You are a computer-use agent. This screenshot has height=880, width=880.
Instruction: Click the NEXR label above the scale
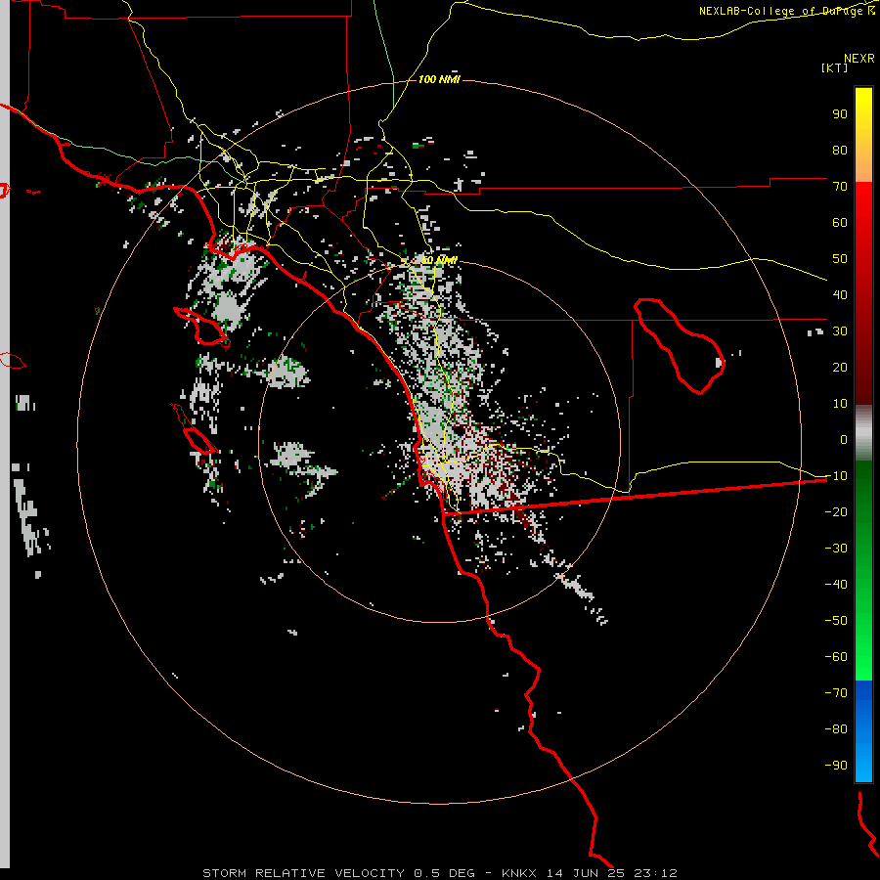pos(859,59)
